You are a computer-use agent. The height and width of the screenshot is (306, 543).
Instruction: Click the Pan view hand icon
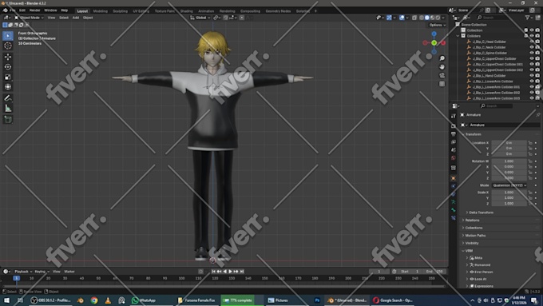[442, 66]
